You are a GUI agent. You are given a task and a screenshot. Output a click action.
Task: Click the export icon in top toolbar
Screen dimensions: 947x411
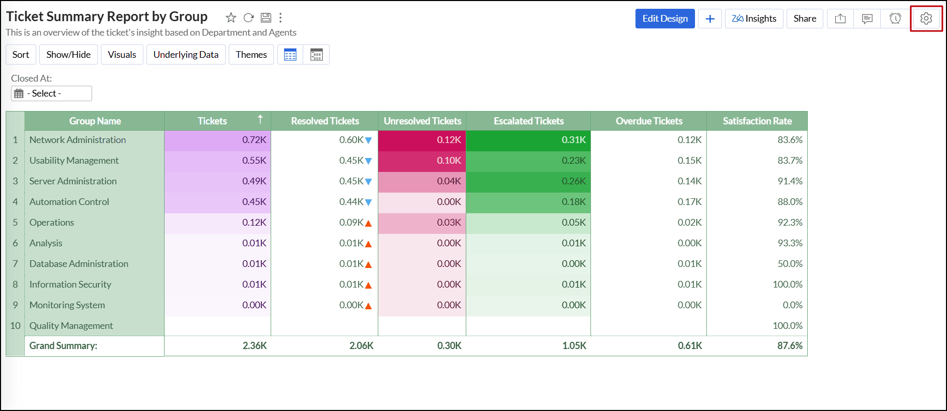(x=840, y=19)
